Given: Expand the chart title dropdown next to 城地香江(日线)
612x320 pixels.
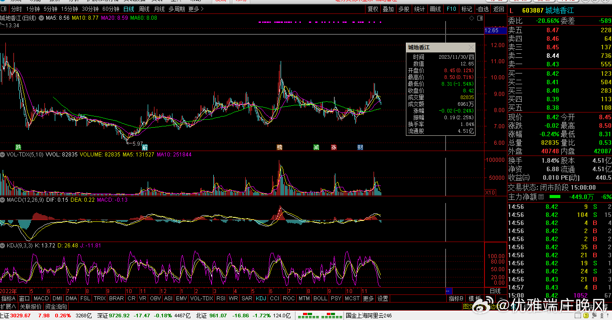Looking at the screenshot, I should click(x=41, y=18).
